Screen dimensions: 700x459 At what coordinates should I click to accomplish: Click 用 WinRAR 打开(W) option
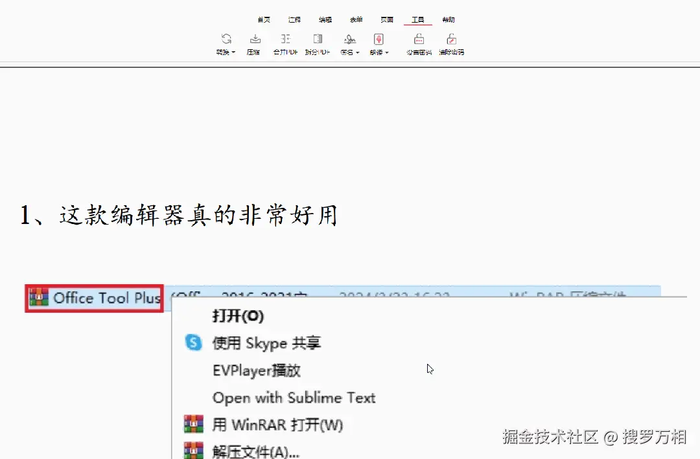[x=275, y=425]
